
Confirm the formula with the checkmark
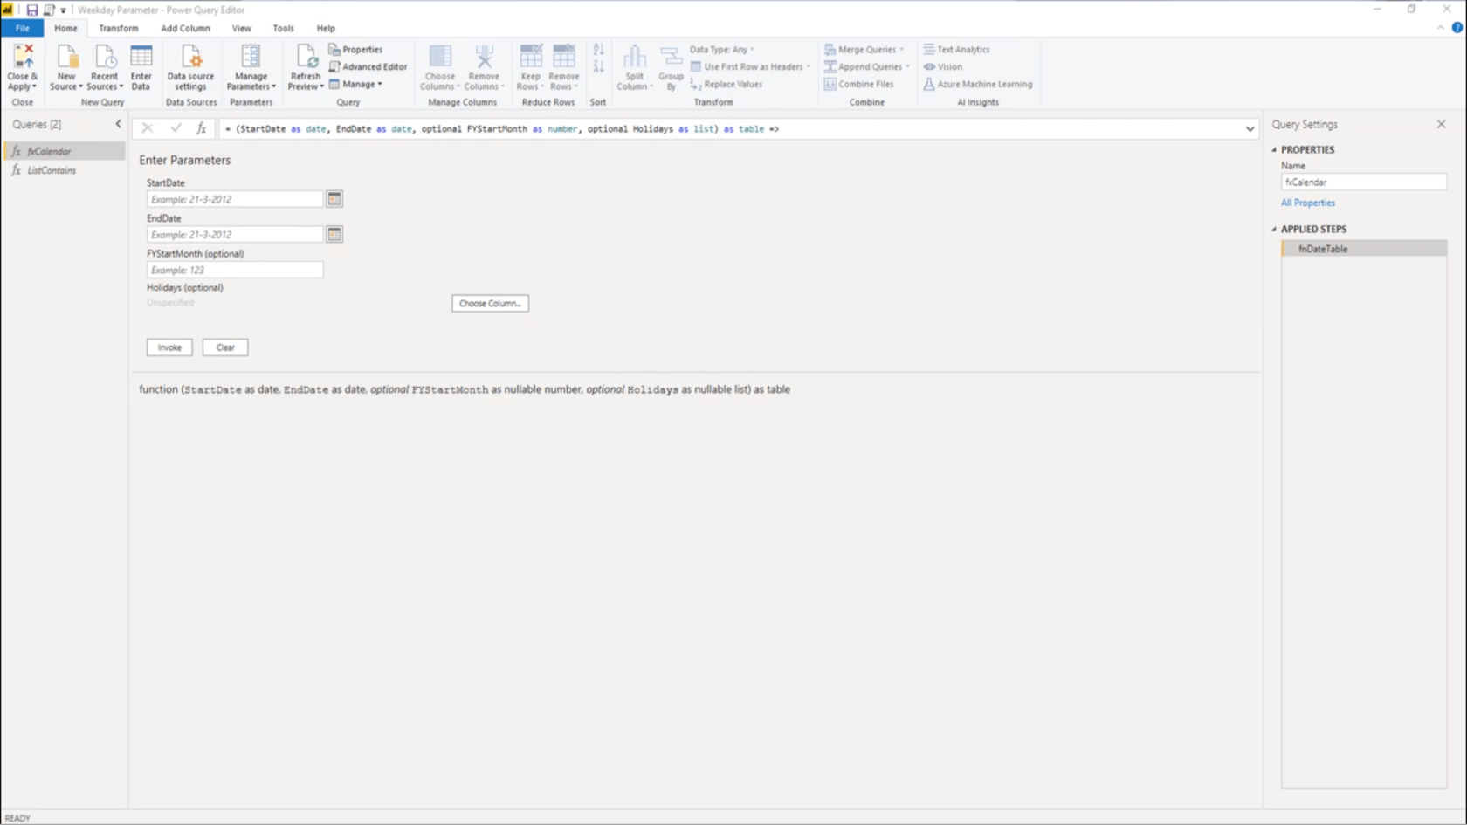point(176,128)
